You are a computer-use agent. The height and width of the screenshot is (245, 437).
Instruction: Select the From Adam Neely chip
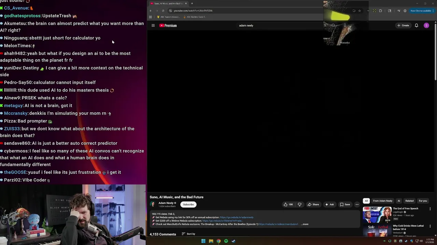coord(382,201)
